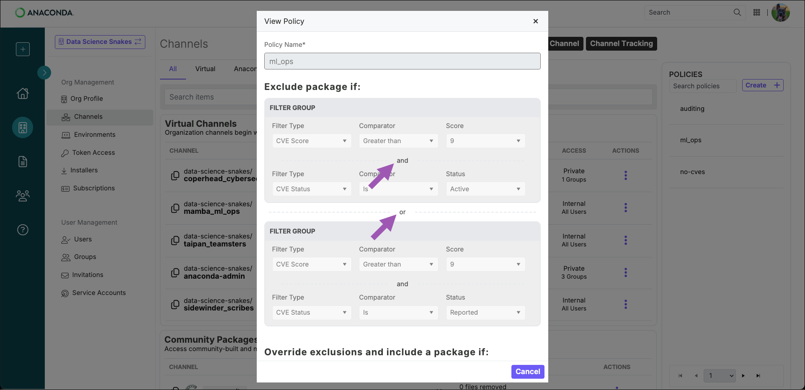Copy icon beside sidewinder_scribes channel
The image size is (805, 390).
[x=175, y=305]
